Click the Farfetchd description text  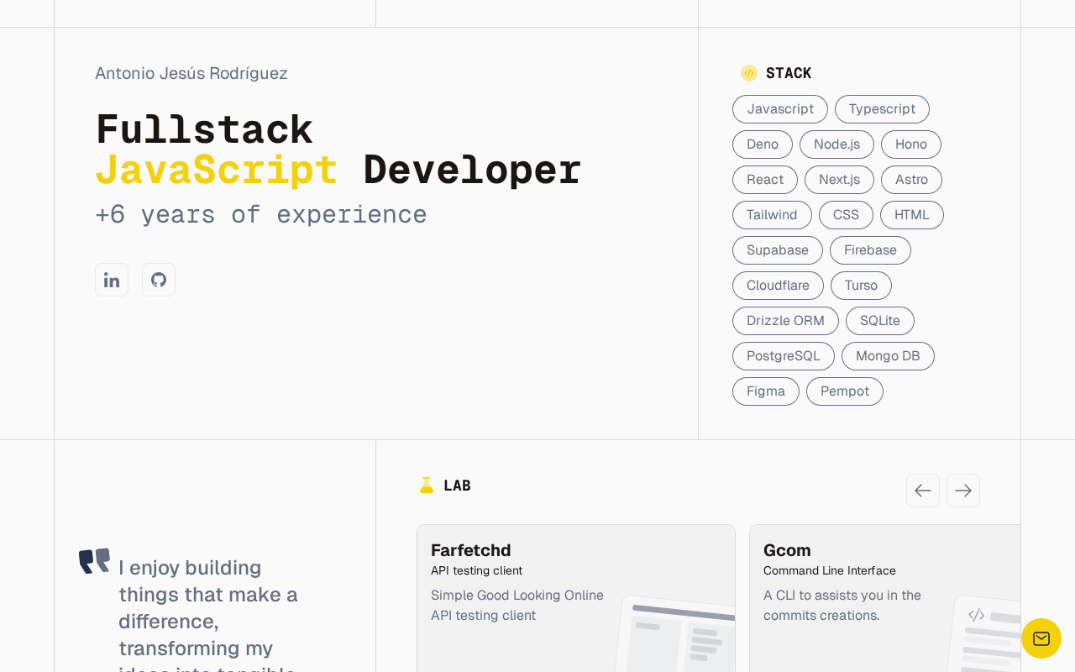(x=517, y=605)
